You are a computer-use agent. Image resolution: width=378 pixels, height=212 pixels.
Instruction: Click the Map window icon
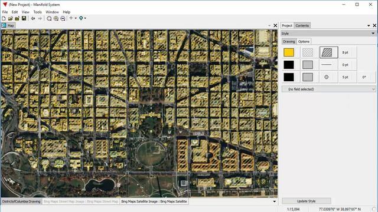[4, 25]
